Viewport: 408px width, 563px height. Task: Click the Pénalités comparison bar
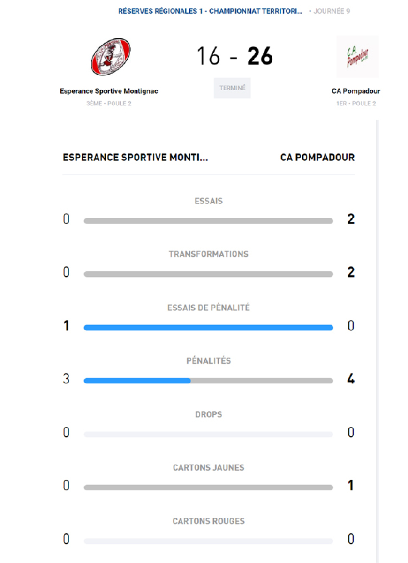tap(208, 381)
